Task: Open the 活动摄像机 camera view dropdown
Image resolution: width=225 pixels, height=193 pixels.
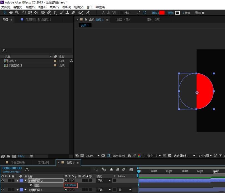Action: point(194,156)
